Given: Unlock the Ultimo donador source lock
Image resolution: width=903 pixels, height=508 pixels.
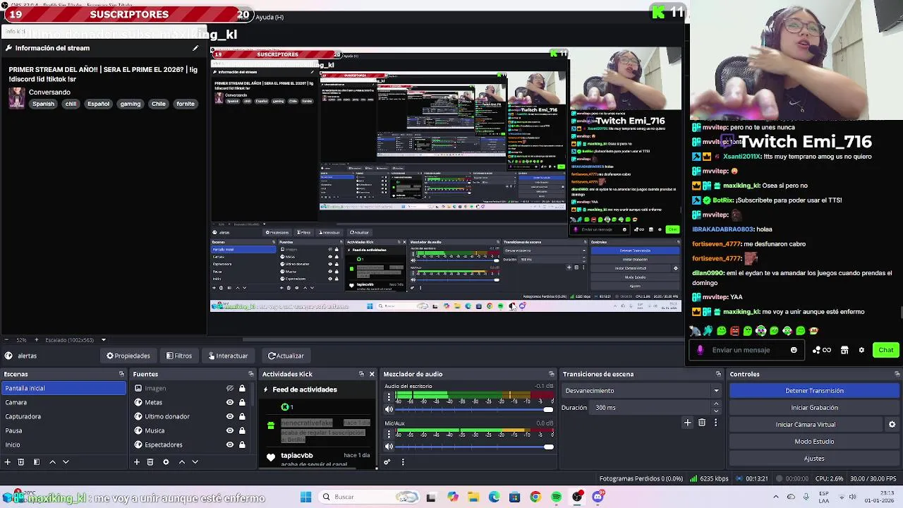Looking at the screenshot, I should coord(242,416).
